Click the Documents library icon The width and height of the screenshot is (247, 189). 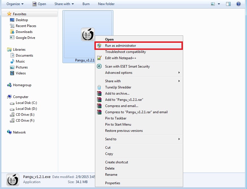coord(12,55)
